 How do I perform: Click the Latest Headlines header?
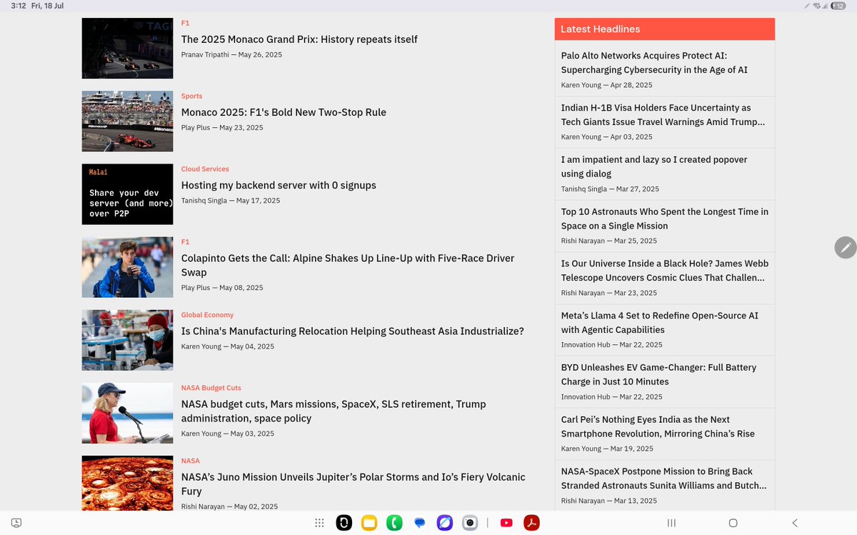tap(665, 29)
